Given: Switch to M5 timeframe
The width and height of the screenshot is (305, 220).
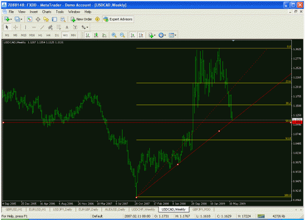Looking at the screenshot, I should pyautogui.click(x=15, y=35).
